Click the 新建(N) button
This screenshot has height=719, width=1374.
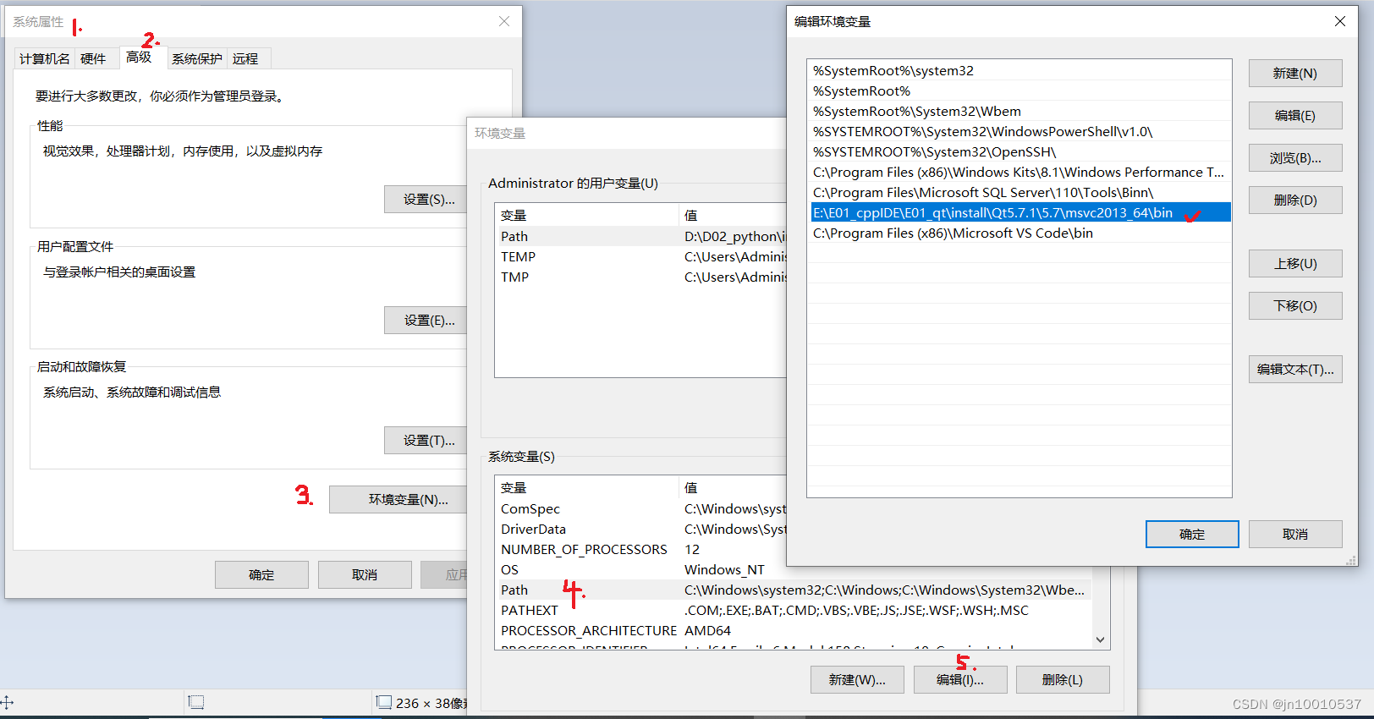[x=1295, y=74]
